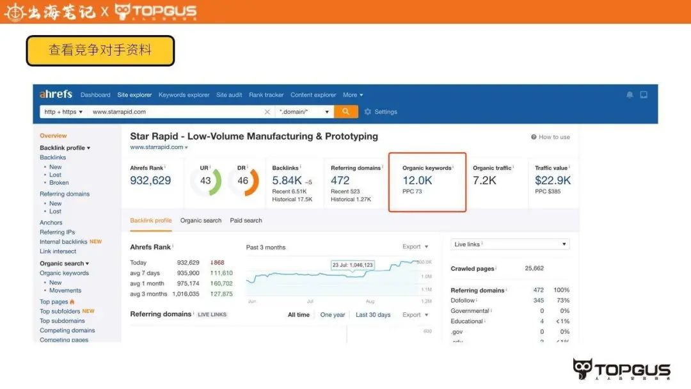This screenshot has height=389, width=691.
Task: Click the monitor icon in ahrefs header
Action: point(644,95)
